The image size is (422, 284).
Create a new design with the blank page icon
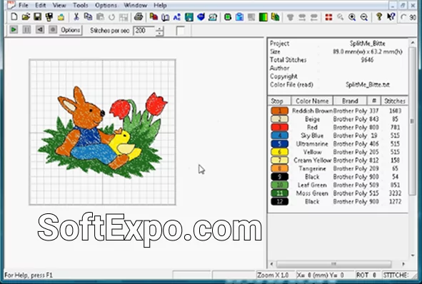tap(14, 17)
